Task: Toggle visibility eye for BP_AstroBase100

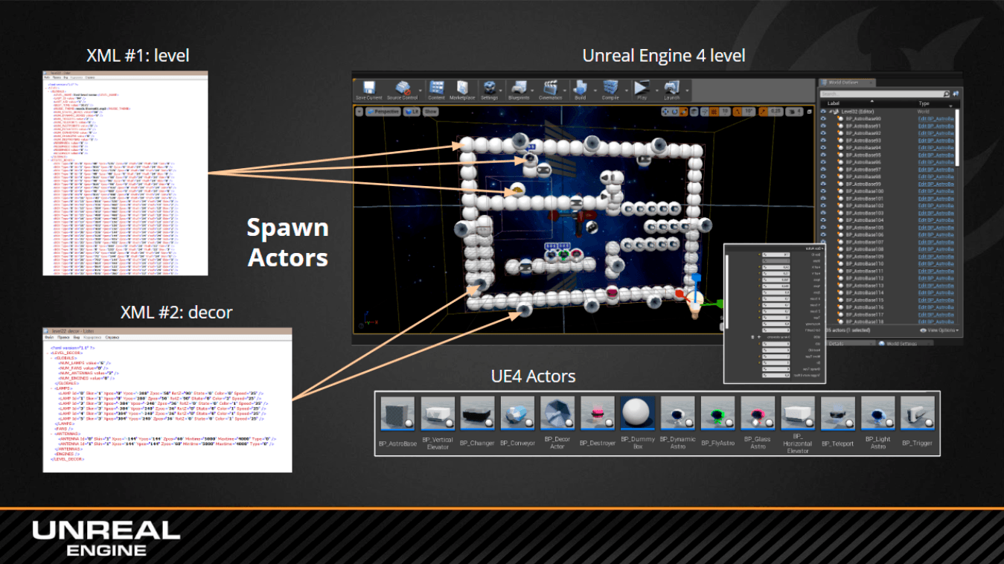Action: [x=824, y=191]
